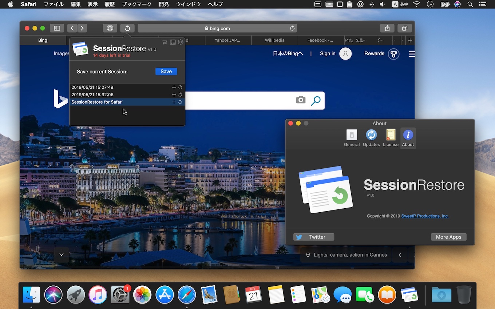Restore the 2019/05/21 15:32:06 session
Viewport: 495px width, 309px height.
[x=180, y=95]
